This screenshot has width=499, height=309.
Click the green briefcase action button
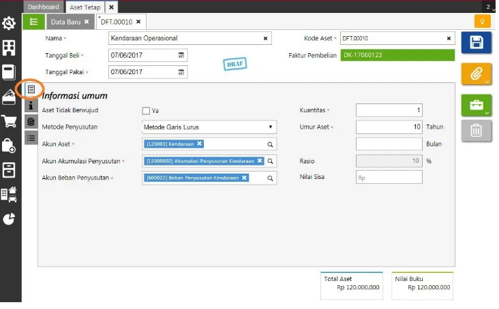pos(476,105)
